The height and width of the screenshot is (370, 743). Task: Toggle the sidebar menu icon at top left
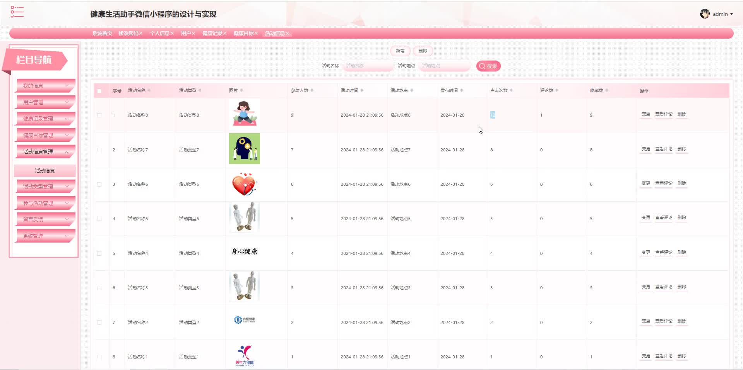(x=17, y=12)
